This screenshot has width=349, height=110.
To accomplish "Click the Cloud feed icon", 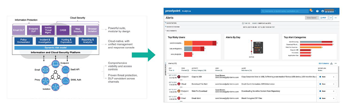I will coord(179,84).
